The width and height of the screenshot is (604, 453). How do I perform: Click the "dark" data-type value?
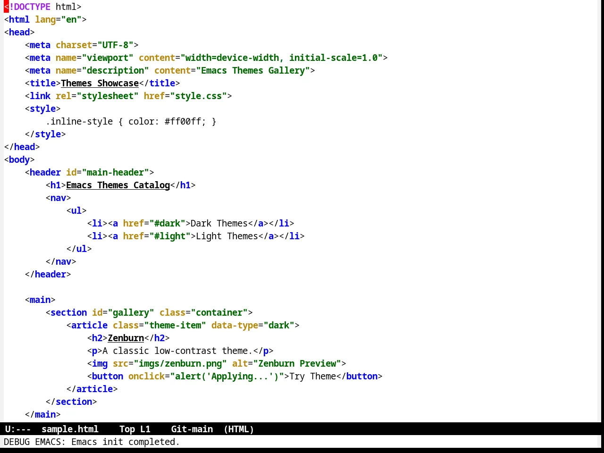[279, 325]
